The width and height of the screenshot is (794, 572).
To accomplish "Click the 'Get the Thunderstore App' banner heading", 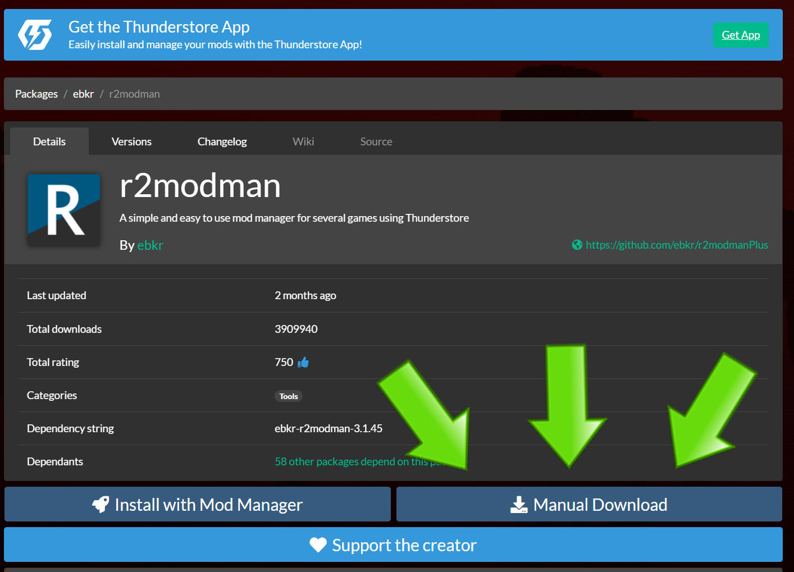I will coord(159,27).
